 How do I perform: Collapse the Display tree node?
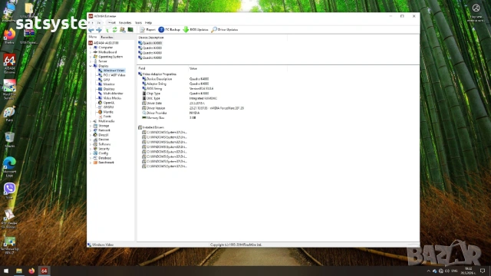pos(91,66)
